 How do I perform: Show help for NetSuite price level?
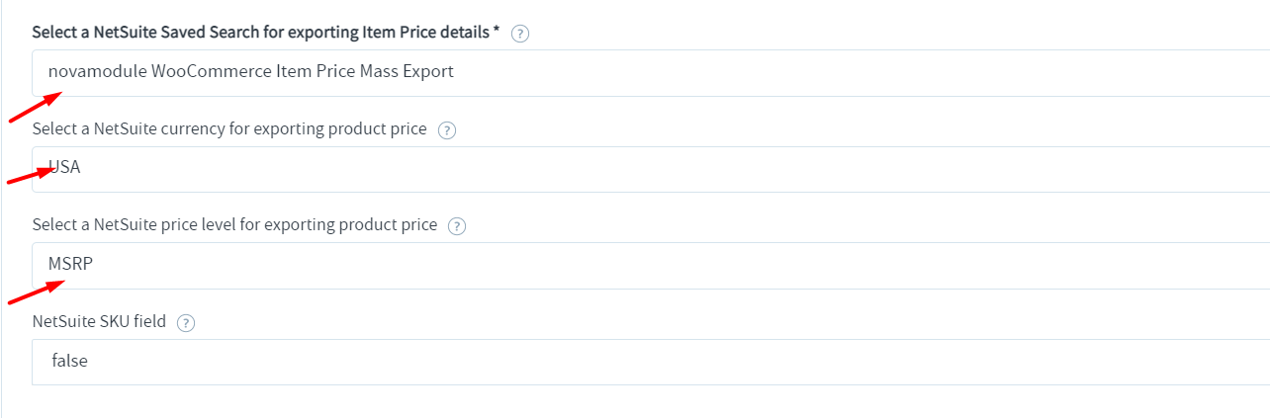tap(456, 226)
